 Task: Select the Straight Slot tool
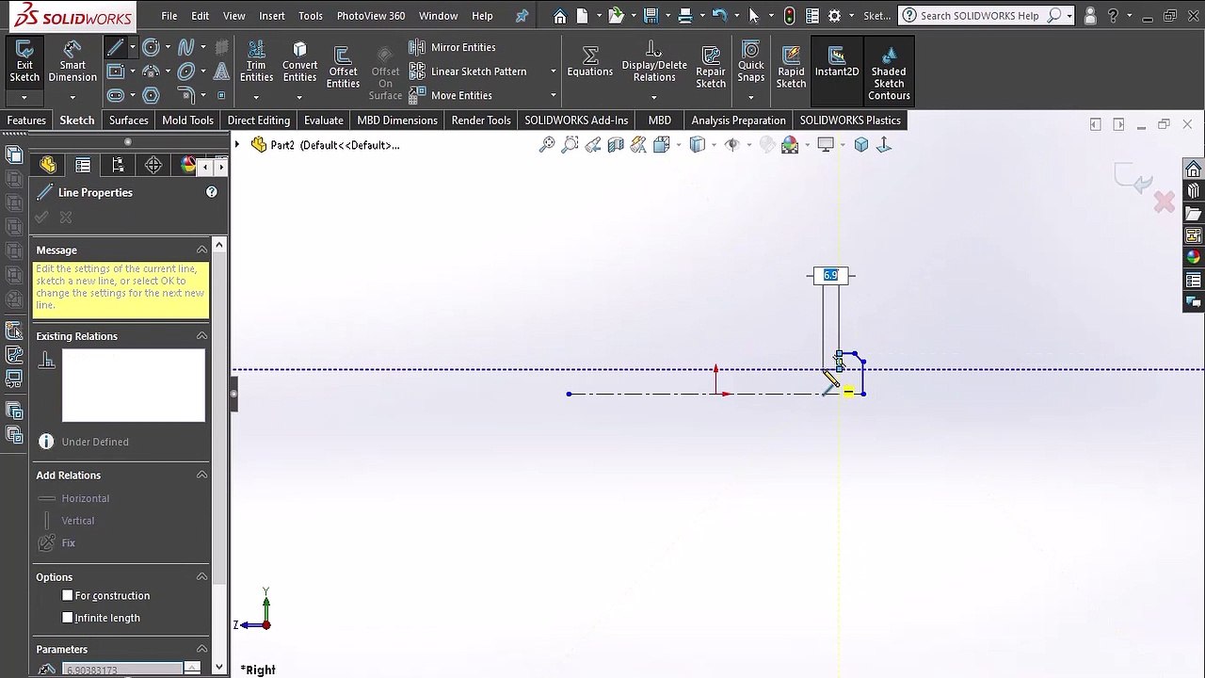point(115,95)
